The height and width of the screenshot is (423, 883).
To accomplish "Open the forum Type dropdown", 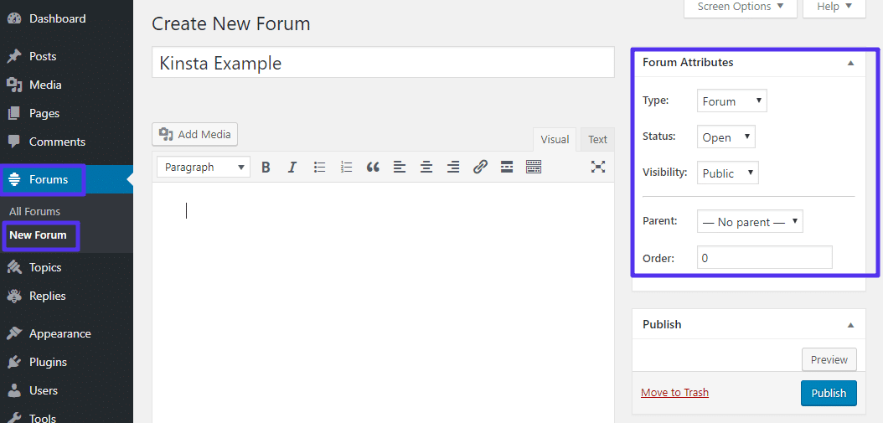I will coord(731,101).
